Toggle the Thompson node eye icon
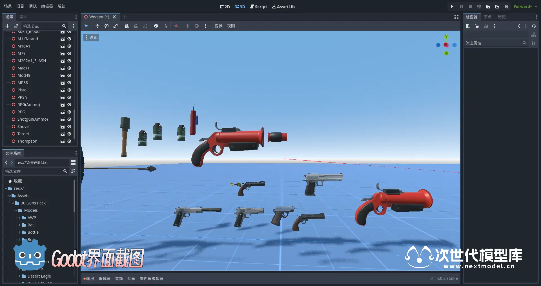 (69, 141)
